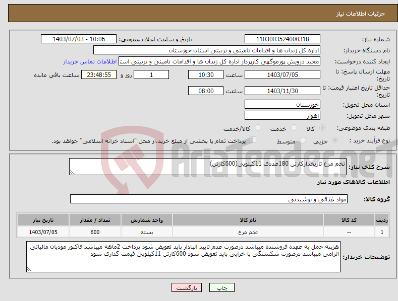Click the remaining days field showing 1

(151, 74)
